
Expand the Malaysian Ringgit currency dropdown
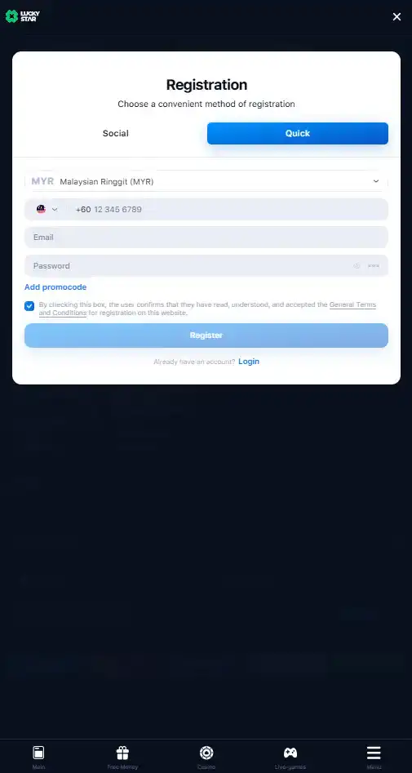click(206, 181)
